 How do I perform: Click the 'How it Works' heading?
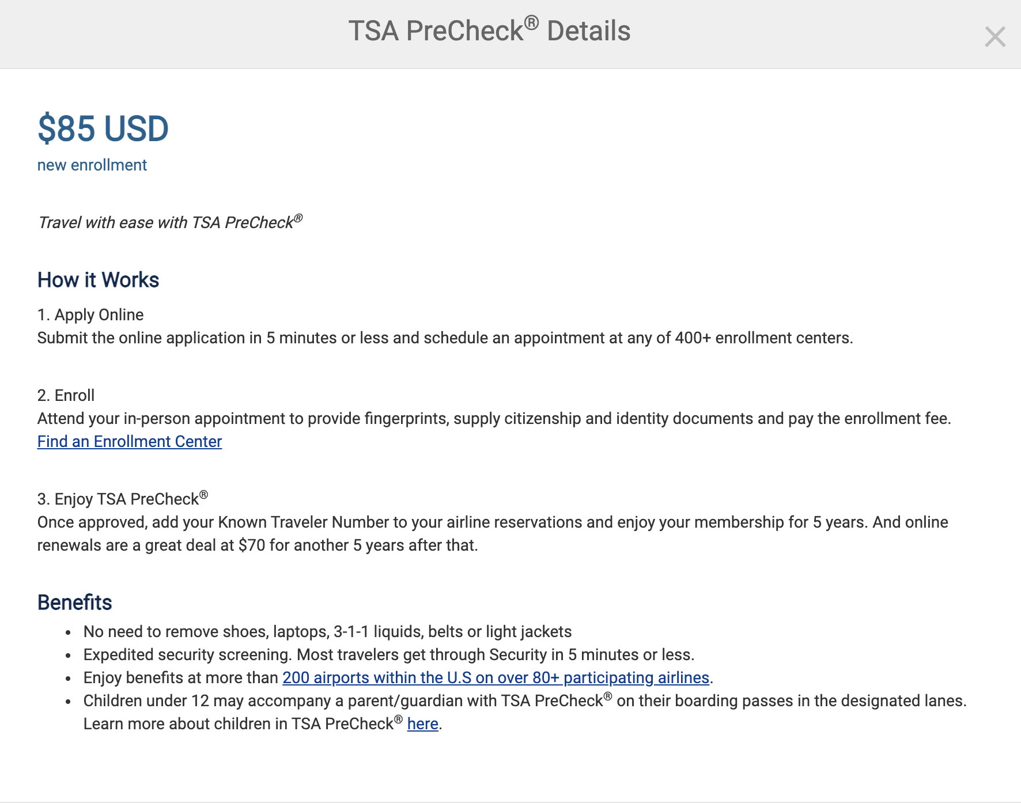(x=98, y=280)
